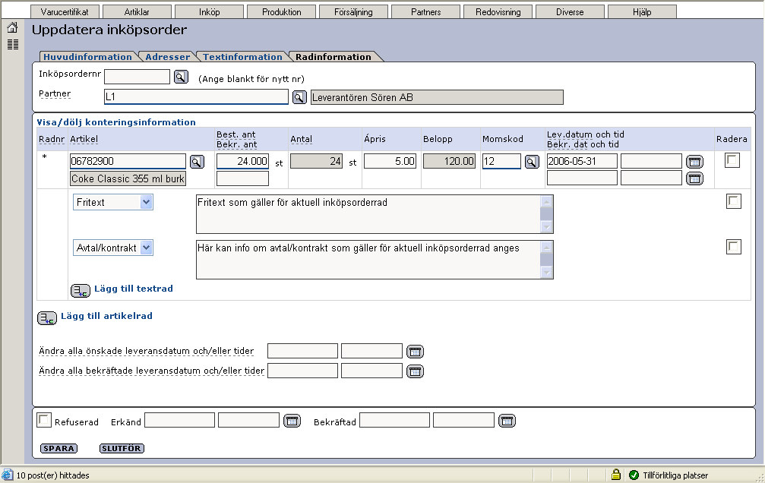Open calendar for bekräftade leveransdatum

coord(416,371)
